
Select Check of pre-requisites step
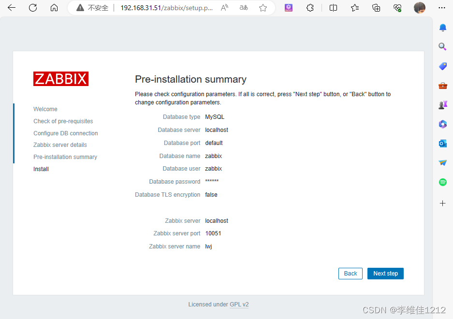(63, 121)
